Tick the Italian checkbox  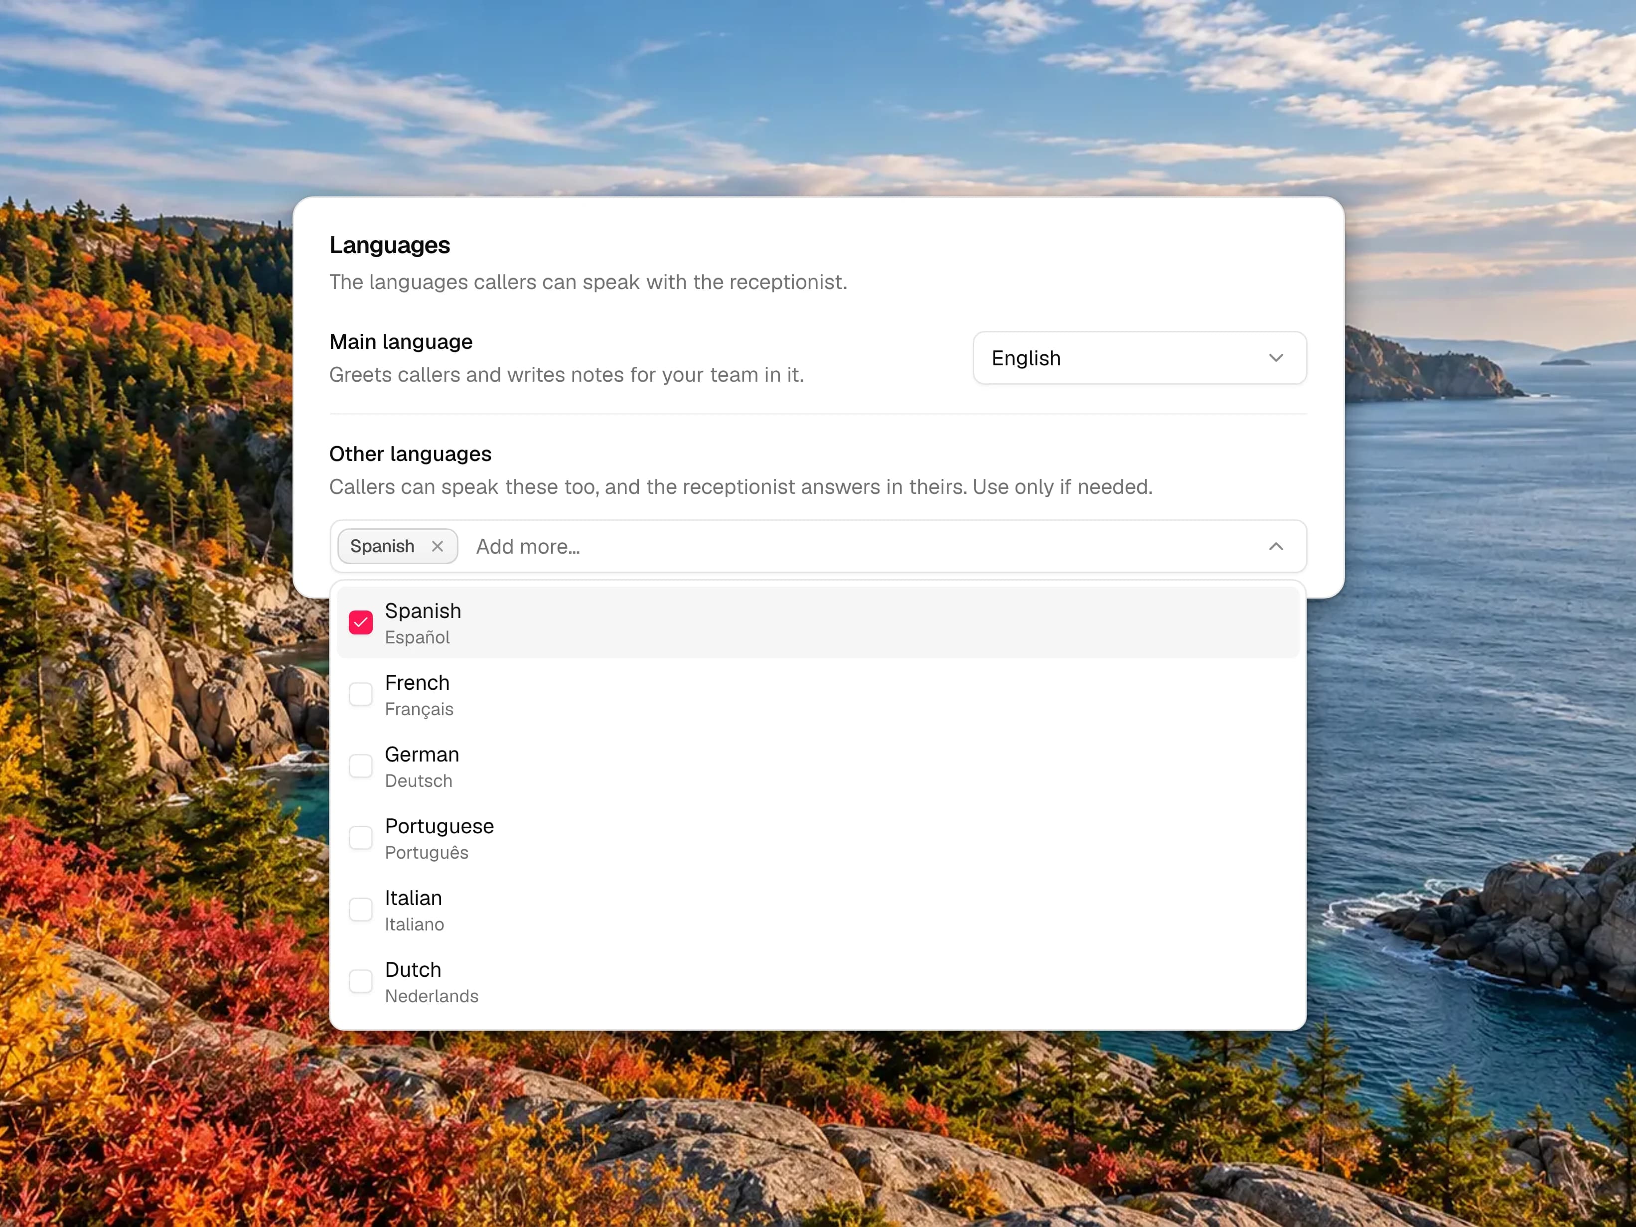click(x=361, y=910)
